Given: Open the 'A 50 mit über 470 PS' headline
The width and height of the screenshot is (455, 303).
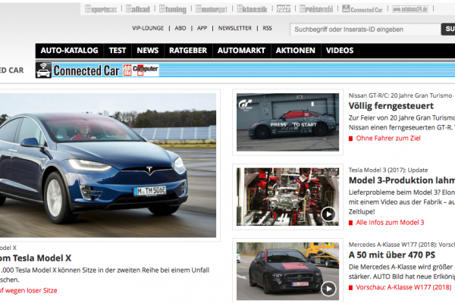Looking at the screenshot, I should 392,255.
